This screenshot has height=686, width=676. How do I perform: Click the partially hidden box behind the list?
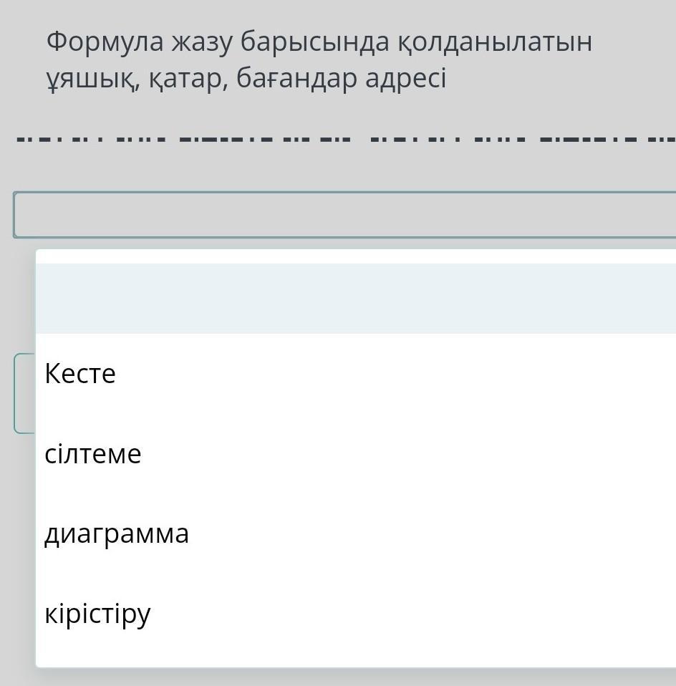pyautogui.click(x=24, y=392)
